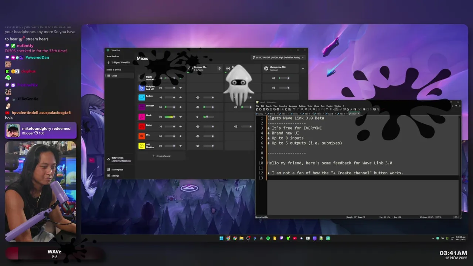Click the Undo arrow icon in Notepad++
This screenshot has width=473, height=266.
click(294, 109)
